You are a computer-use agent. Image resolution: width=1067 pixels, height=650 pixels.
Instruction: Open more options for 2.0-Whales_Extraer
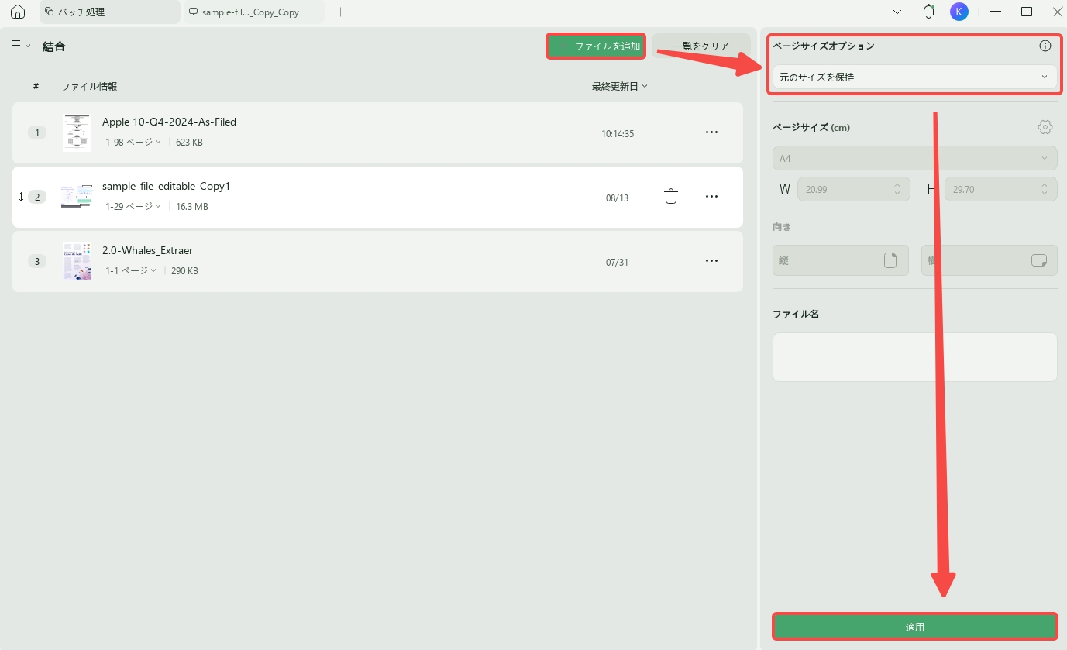point(711,261)
